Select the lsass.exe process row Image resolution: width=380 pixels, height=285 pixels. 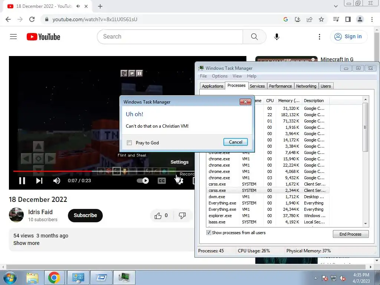coord(268,222)
